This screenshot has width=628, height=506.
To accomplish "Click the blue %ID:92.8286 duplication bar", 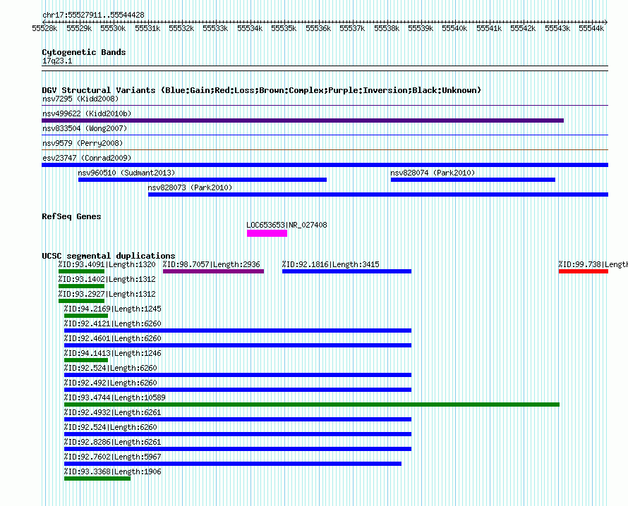I will click(238, 449).
